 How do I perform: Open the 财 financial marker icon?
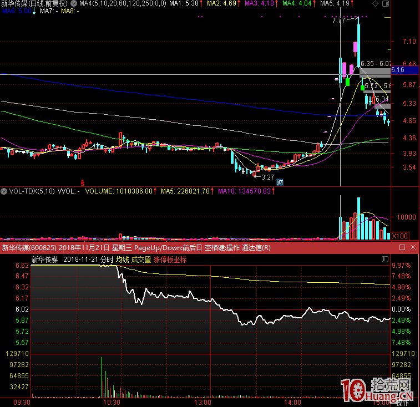pos(280,182)
